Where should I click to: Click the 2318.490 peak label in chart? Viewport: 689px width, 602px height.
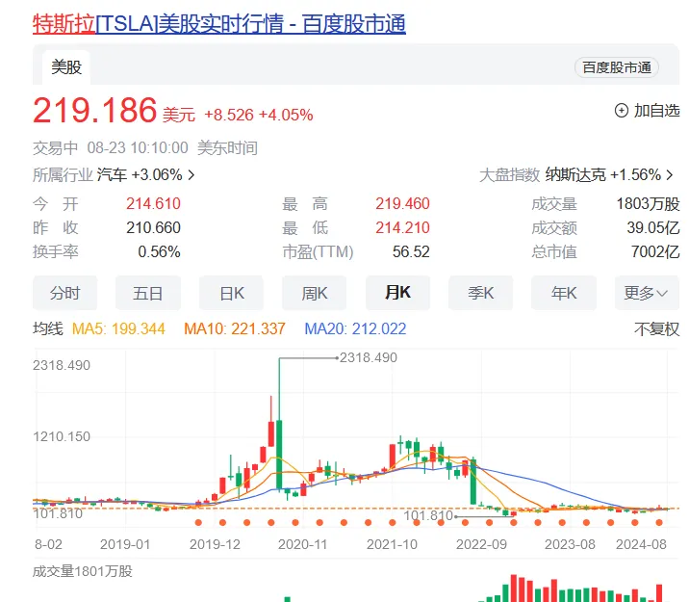tap(369, 357)
